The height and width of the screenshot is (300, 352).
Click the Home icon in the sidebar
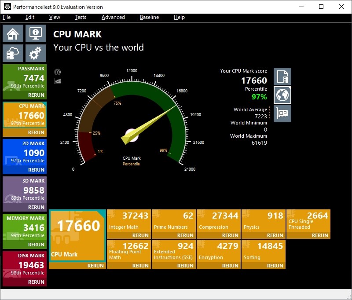pos(13,33)
